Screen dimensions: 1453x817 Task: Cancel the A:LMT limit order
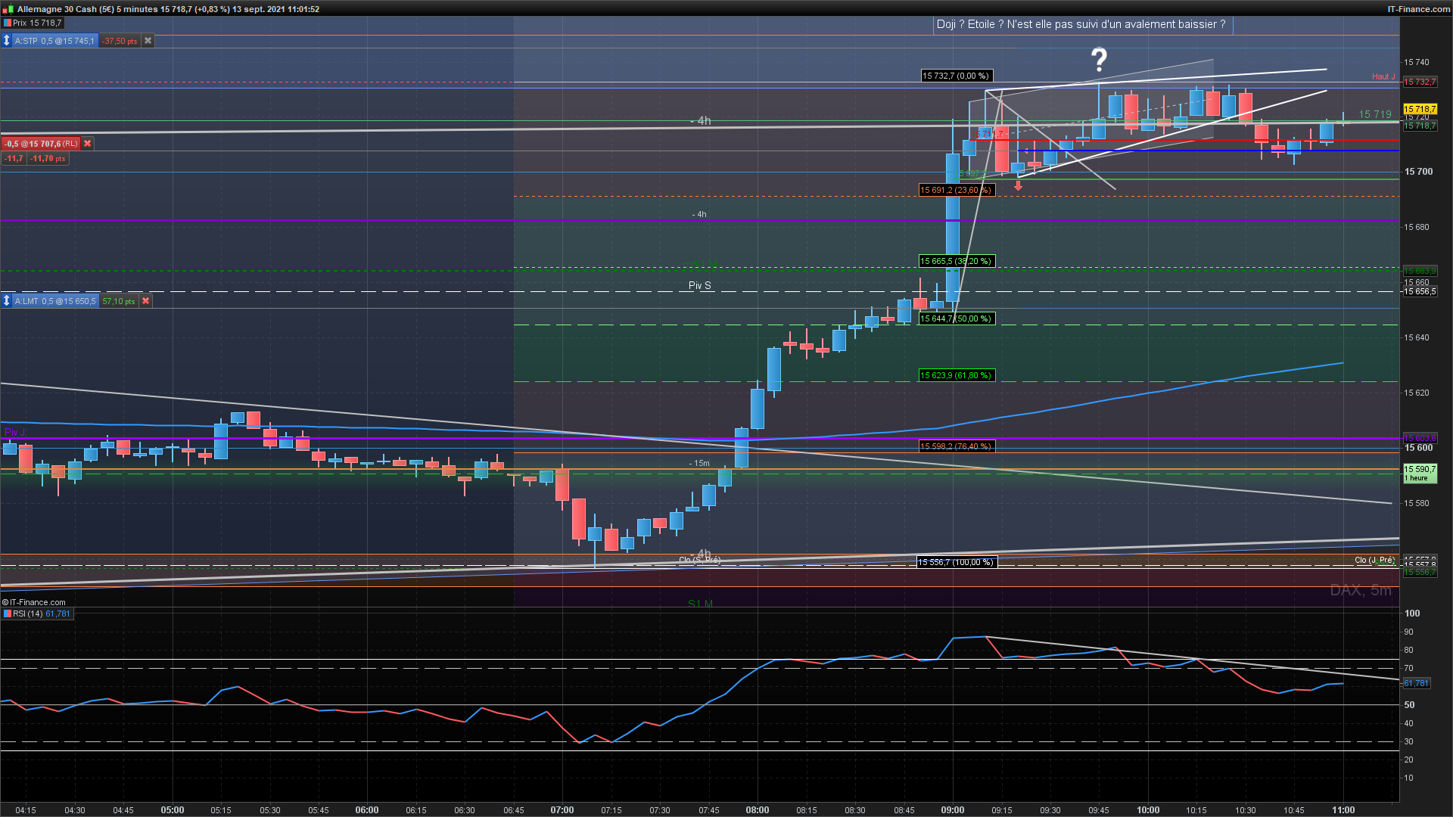[146, 301]
